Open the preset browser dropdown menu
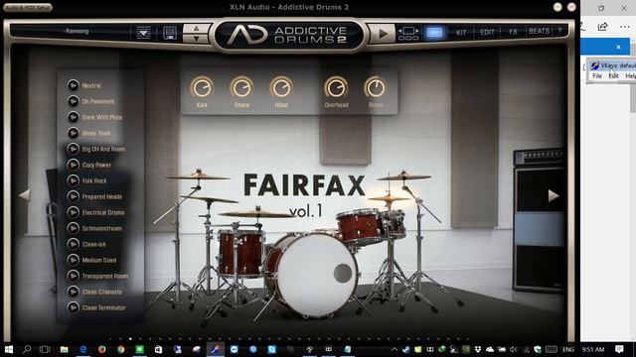Image resolution: width=636 pixels, height=357 pixels. (x=143, y=33)
